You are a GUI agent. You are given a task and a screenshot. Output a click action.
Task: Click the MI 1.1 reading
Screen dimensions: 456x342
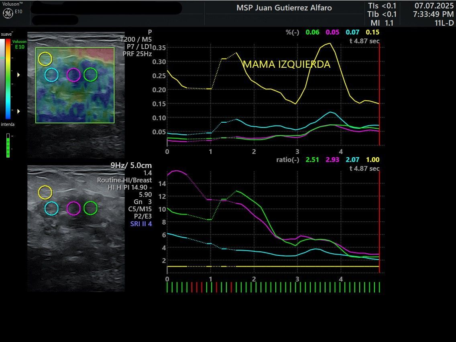pyautogui.click(x=382, y=23)
